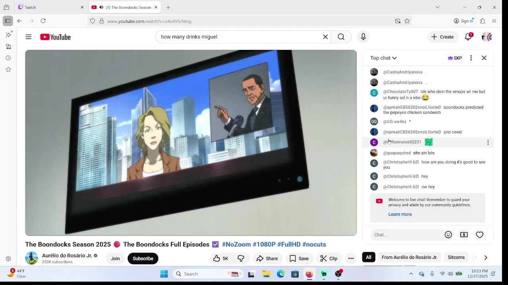Go back to the previous page
The width and height of the screenshot is (508, 285).
coord(19,21)
